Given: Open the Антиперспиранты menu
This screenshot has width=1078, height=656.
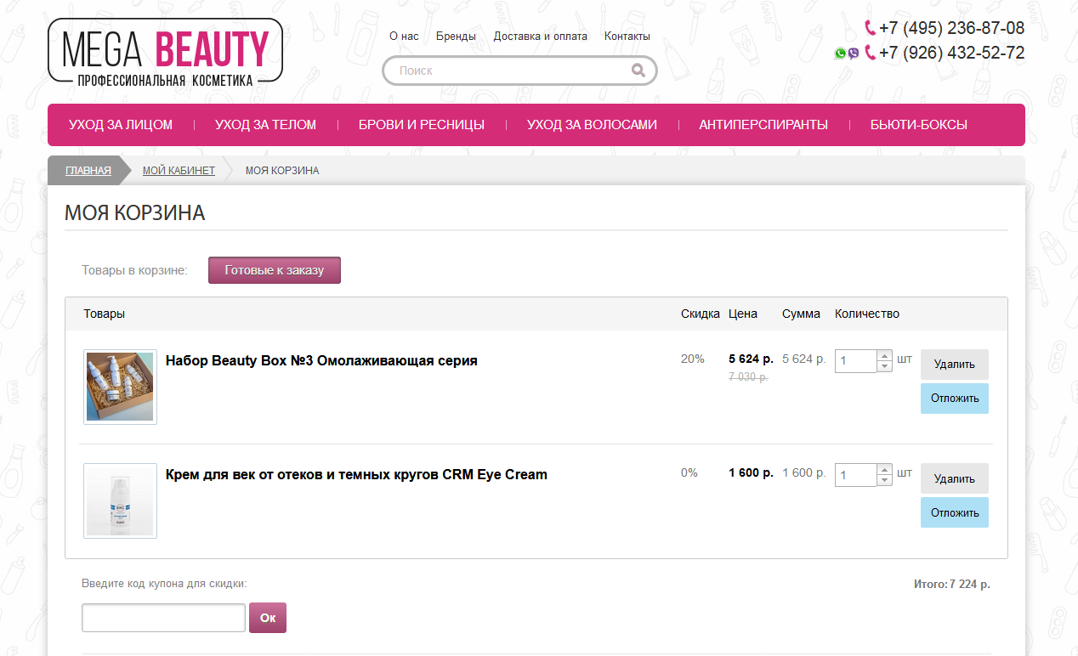Looking at the screenshot, I should [763, 125].
